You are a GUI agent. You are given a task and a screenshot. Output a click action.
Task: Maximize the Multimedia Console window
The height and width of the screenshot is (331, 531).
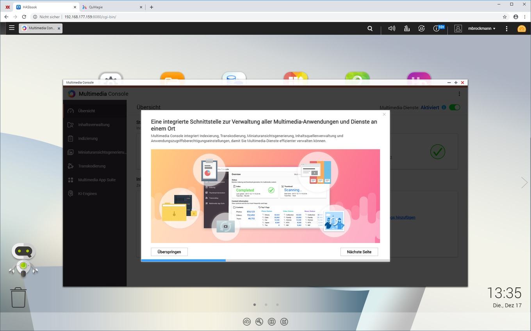[456, 83]
